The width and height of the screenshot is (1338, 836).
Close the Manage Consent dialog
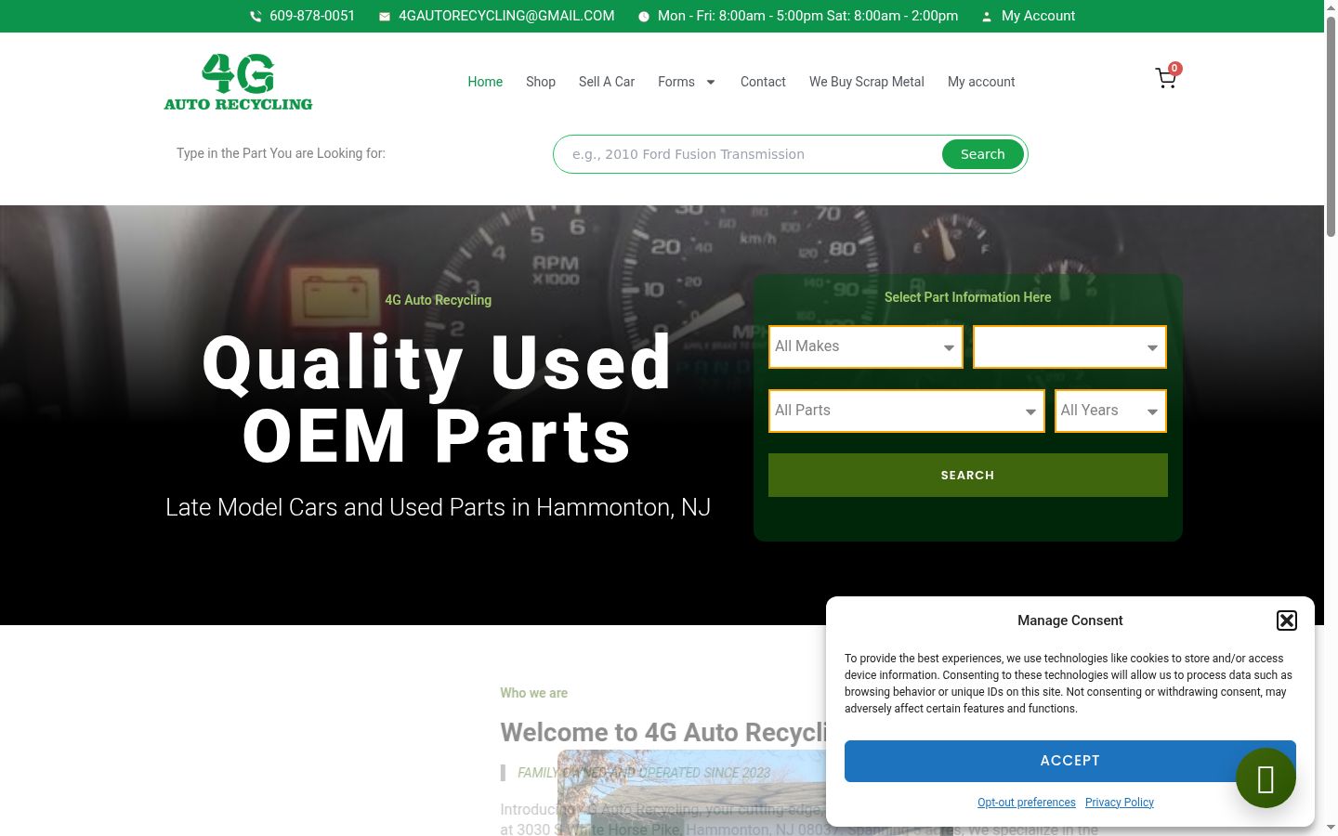(x=1287, y=620)
